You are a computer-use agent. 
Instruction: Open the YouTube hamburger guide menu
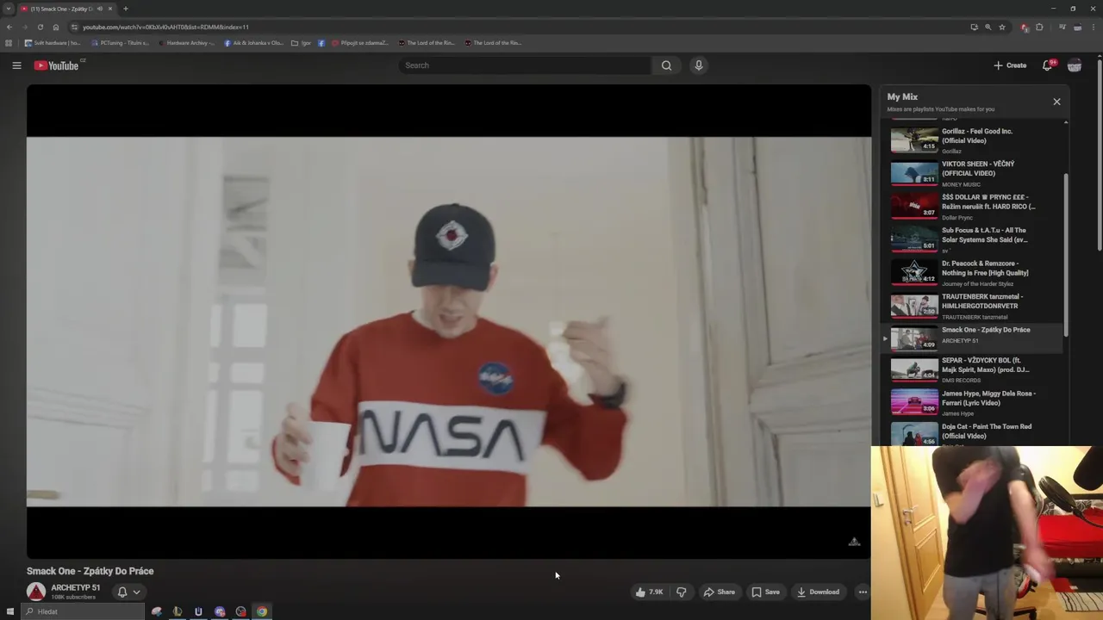pyautogui.click(x=16, y=65)
